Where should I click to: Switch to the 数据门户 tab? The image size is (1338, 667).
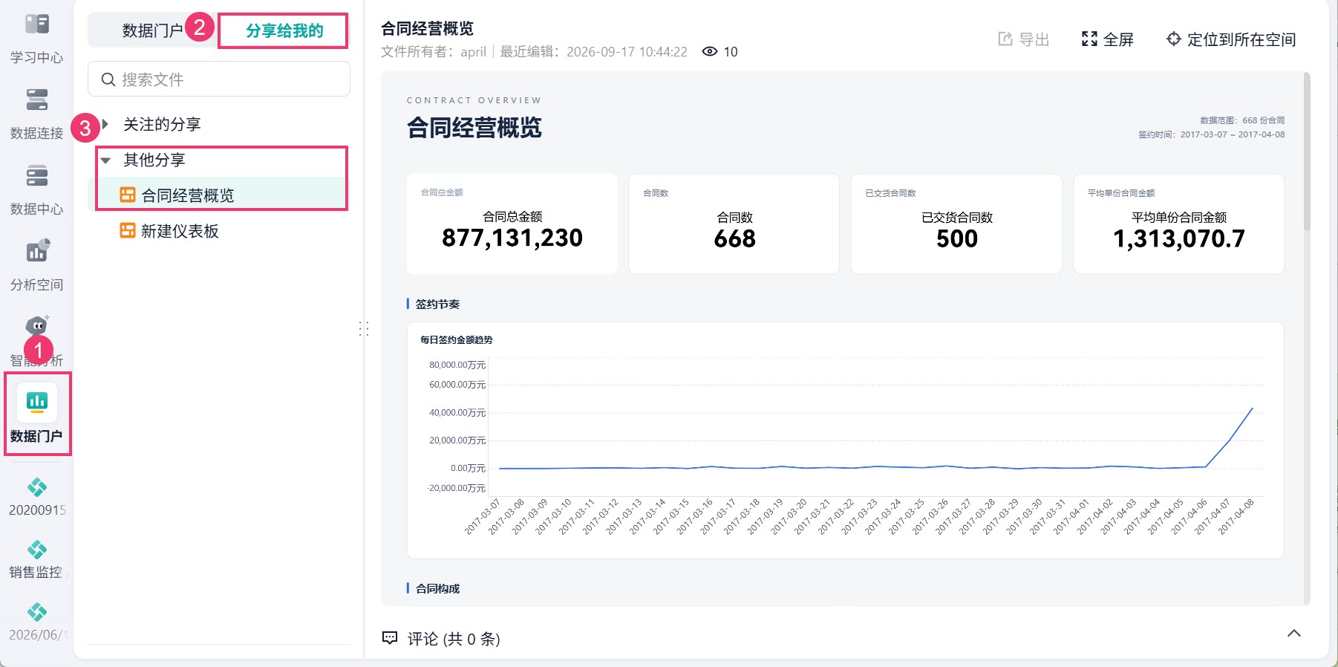[x=152, y=30]
